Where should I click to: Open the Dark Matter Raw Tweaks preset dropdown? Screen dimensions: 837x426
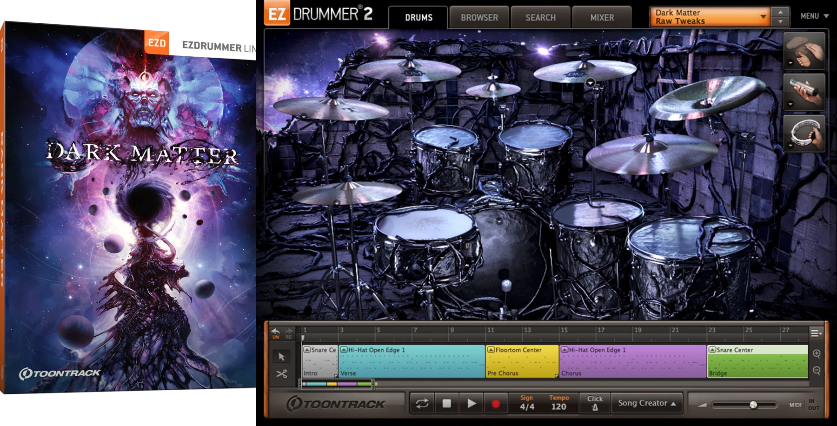(710, 17)
